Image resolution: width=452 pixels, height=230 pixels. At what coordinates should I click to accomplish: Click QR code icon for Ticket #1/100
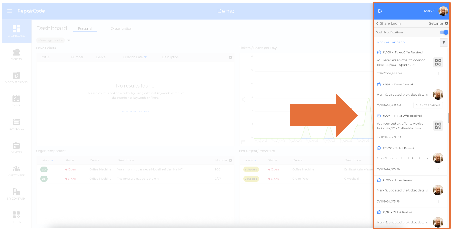point(438,62)
